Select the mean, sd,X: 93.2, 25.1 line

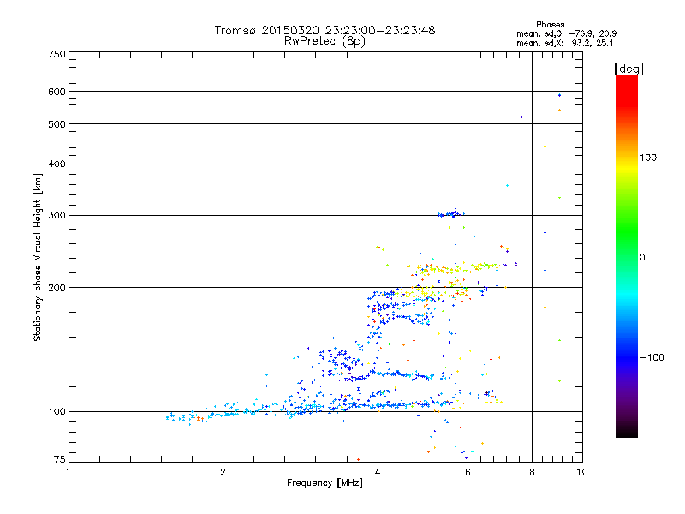click(564, 43)
